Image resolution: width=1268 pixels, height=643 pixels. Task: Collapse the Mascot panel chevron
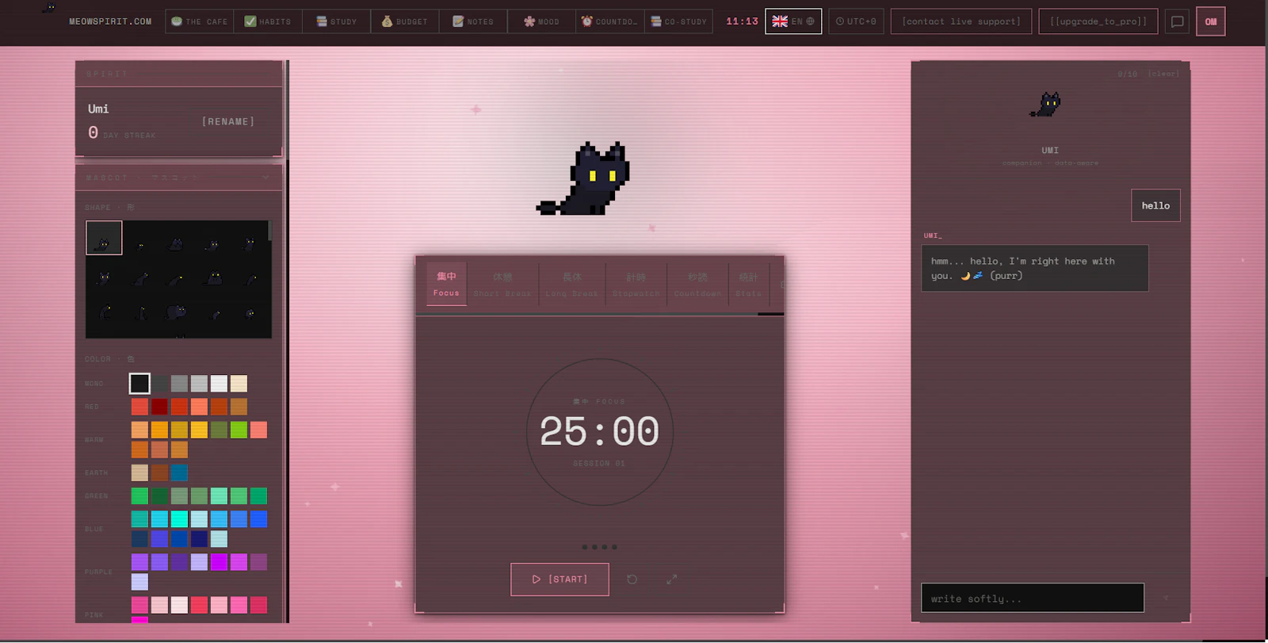click(x=265, y=178)
